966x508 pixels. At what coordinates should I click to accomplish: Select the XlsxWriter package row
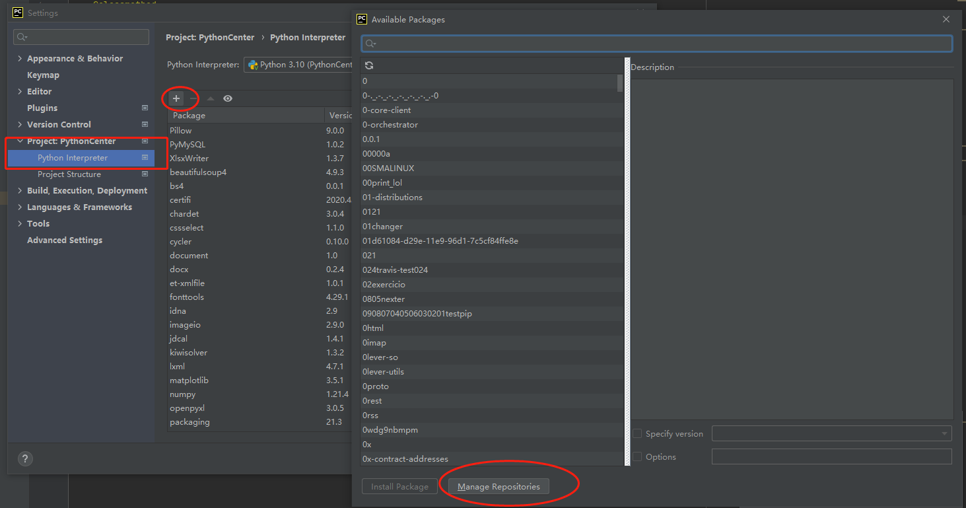(259, 158)
